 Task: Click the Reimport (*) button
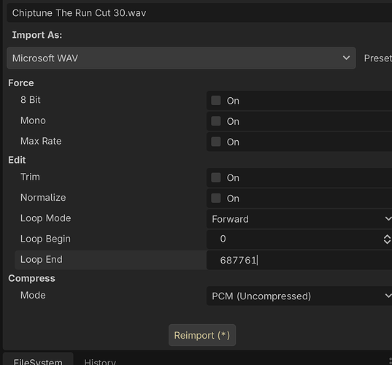pyautogui.click(x=202, y=335)
